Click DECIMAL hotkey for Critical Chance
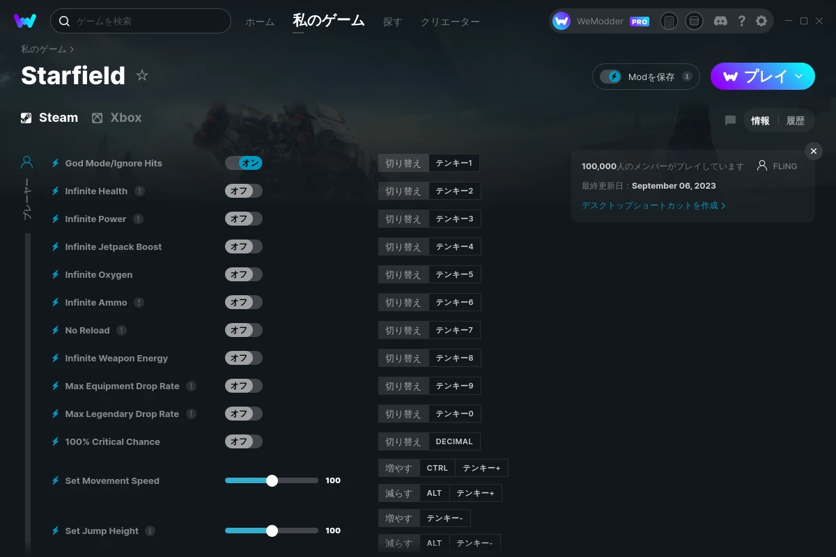This screenshot has height=557, width=836. pos(454,441)
